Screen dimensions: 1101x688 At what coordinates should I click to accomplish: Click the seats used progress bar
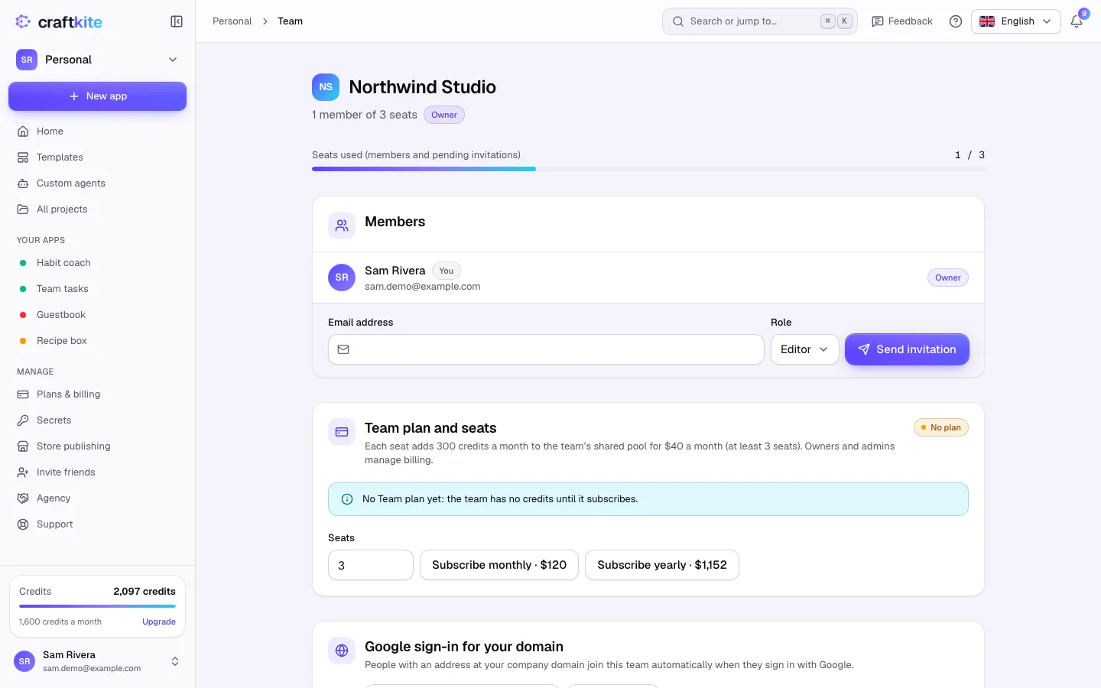coord(648,169)
